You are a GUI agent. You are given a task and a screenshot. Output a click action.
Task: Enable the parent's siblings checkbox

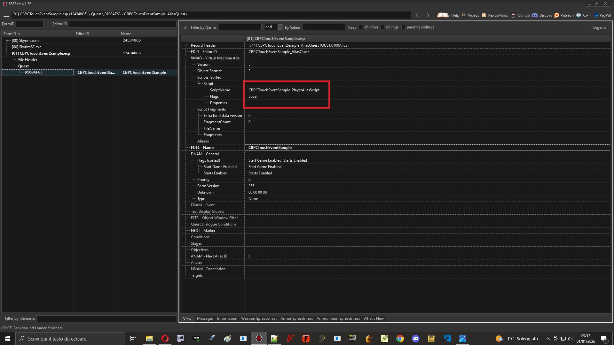tap(403, 27)
